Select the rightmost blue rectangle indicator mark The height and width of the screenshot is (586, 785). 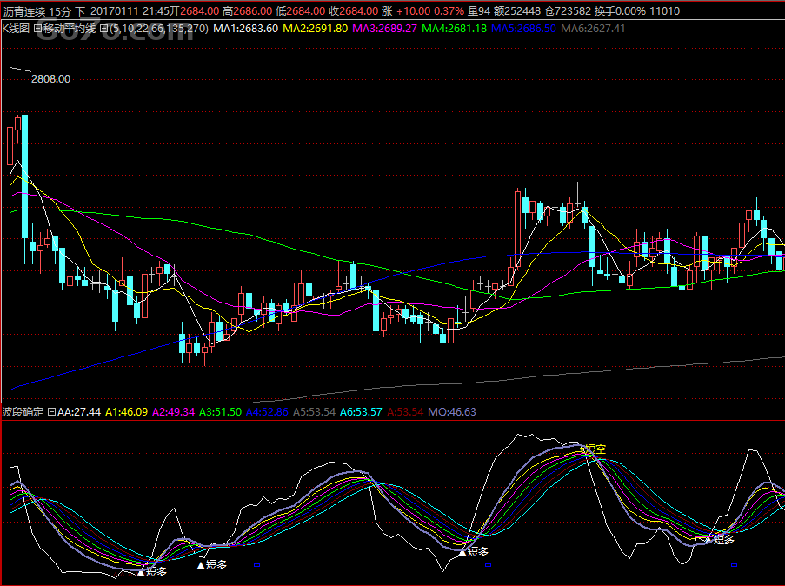click(x=736, y=565)
